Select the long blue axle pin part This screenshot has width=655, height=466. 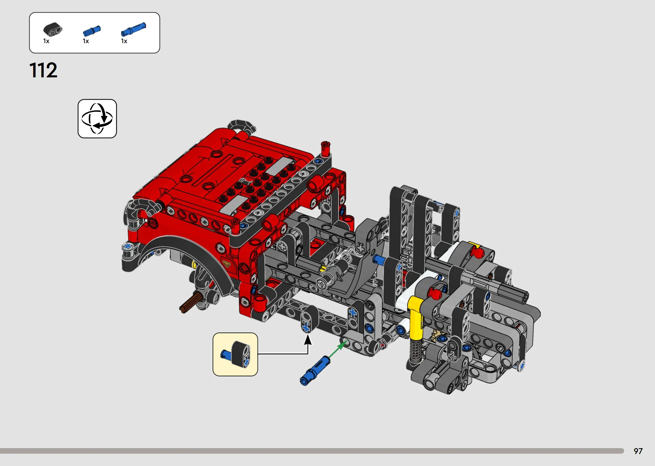(133, 29)
